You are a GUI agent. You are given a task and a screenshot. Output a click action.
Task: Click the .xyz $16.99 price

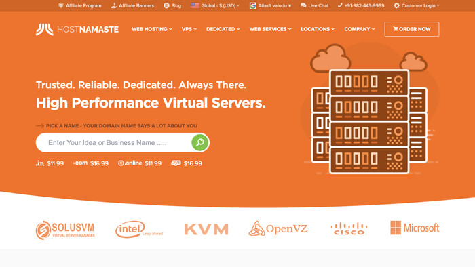click(x=193, y=163)
